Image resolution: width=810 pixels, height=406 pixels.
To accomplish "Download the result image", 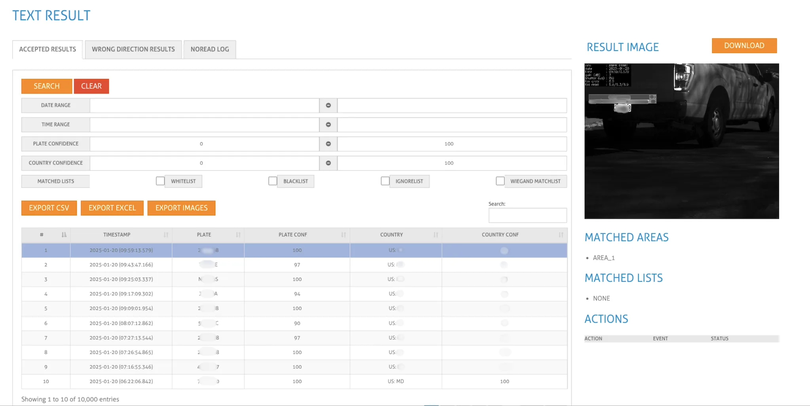I will point(744,46).
